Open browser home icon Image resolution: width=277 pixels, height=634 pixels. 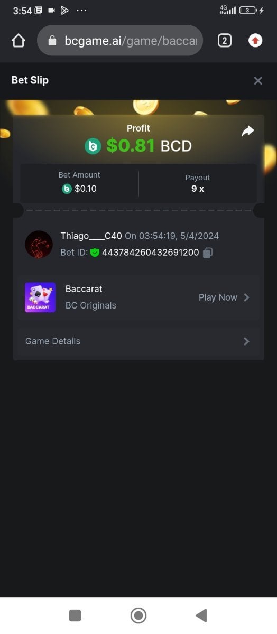coord(19,41)
